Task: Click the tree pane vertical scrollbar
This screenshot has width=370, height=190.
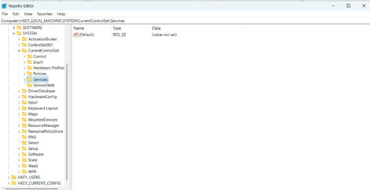Action: pos(67,122)
